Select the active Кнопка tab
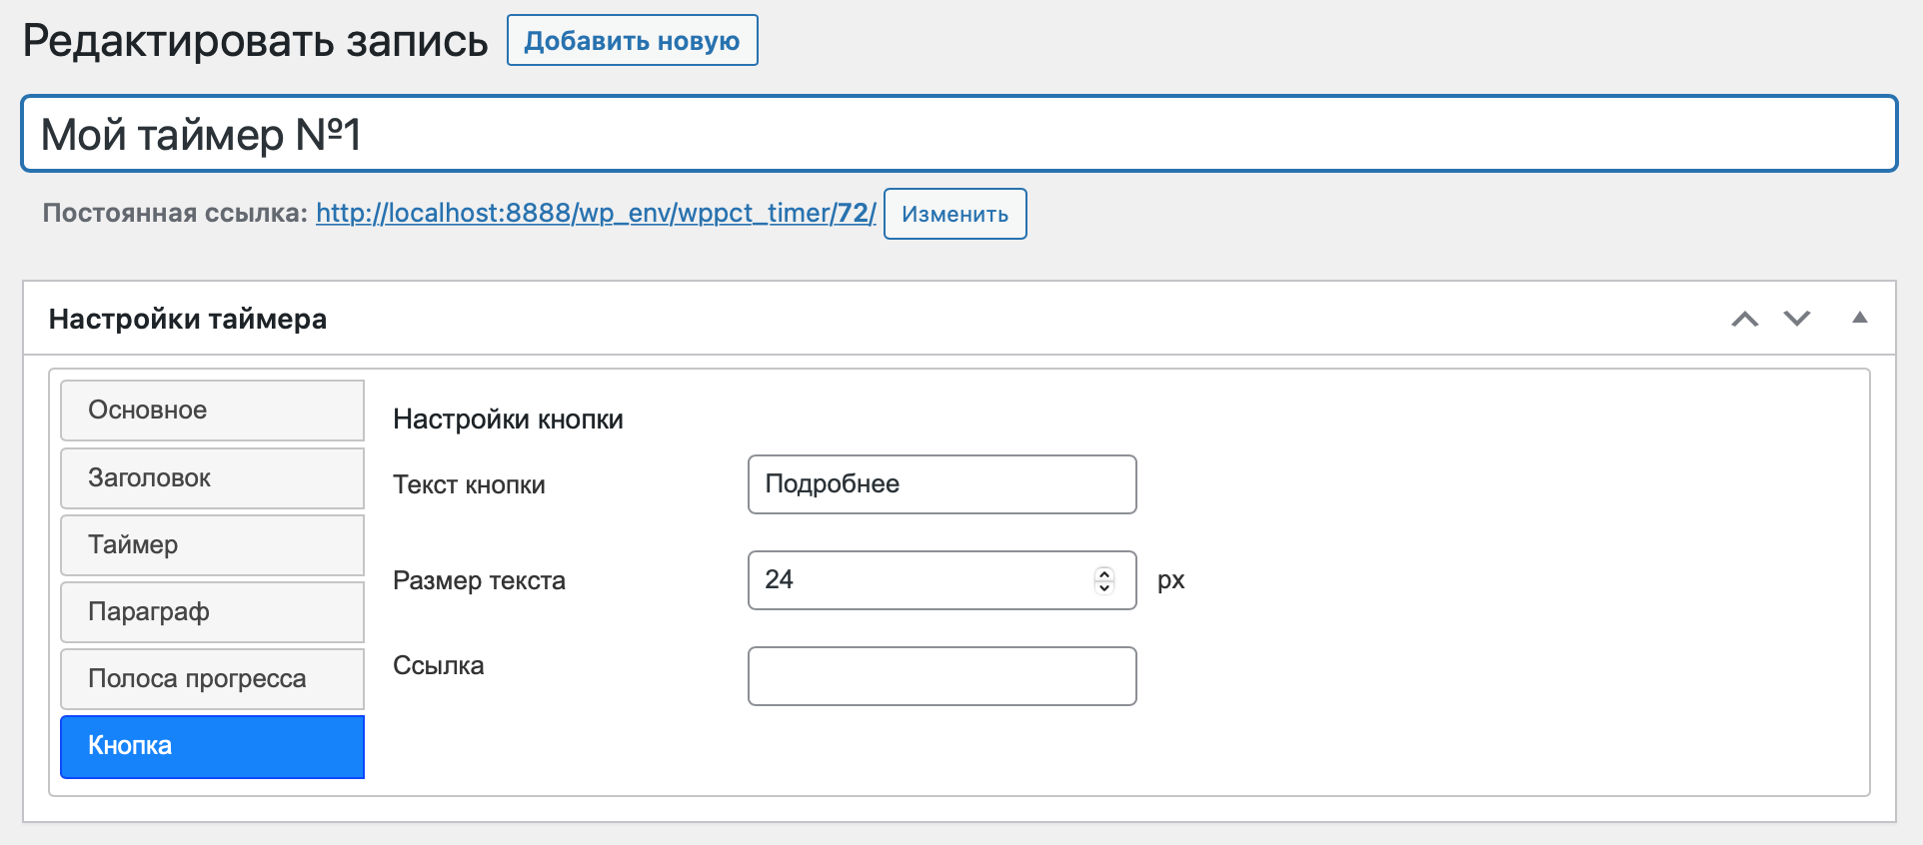This screenshot has width=1923, height=845. (212, 746)
